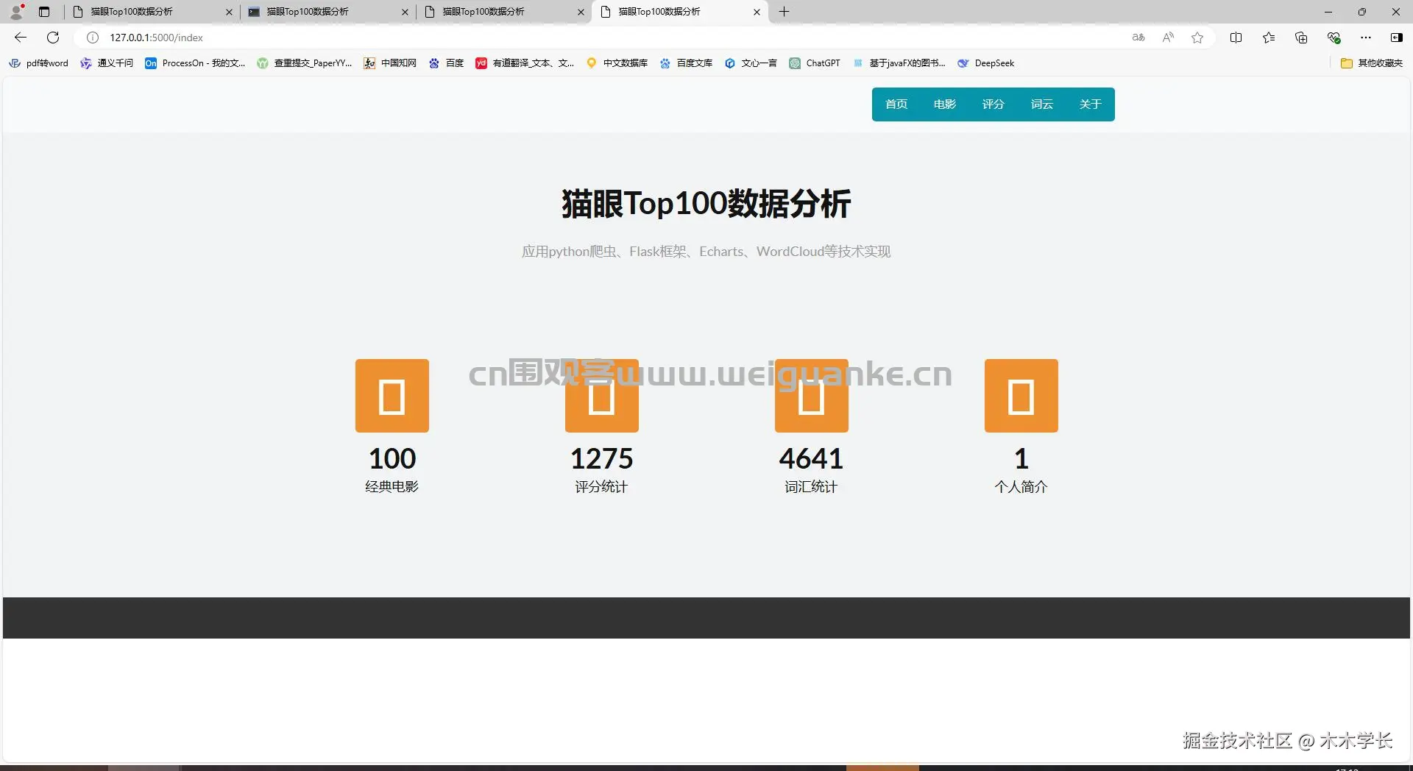Screen dimensions: 1413x771
Task: View site information icon in address bar
Action: (93, 38)
